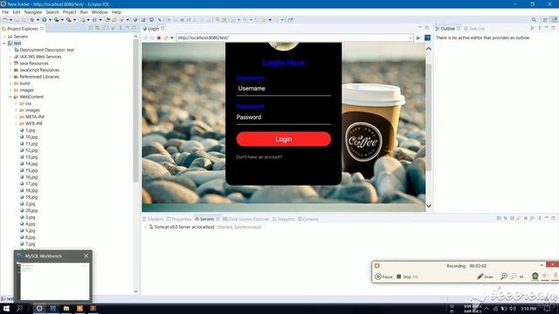Click Link with Editor icon in Project Explorer
Screen dimensions: 559x314
(97, 28)
